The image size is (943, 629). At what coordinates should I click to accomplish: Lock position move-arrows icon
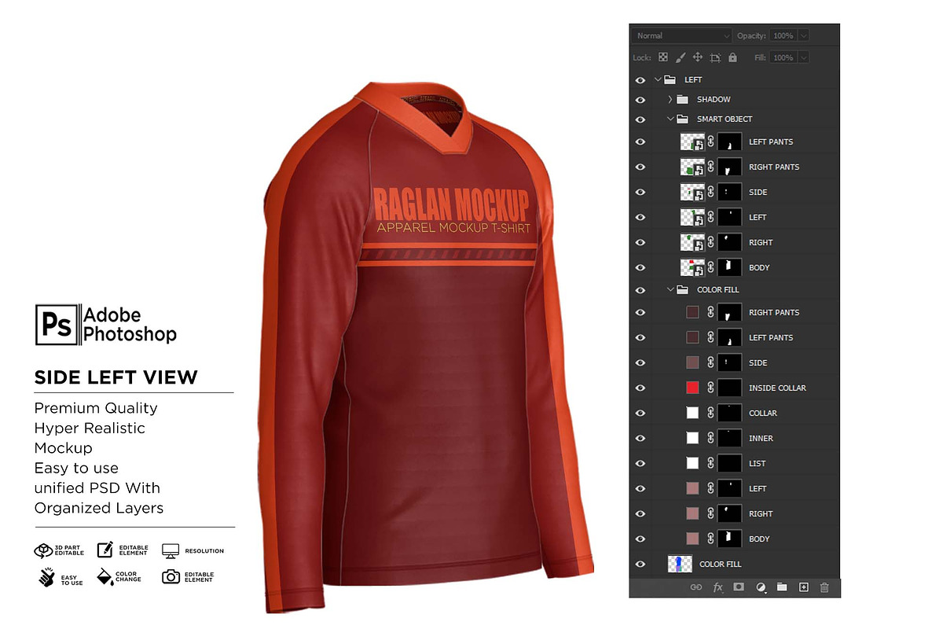coord(698,57)
